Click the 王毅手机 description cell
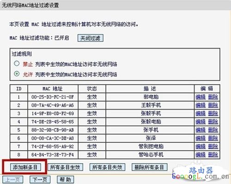 (150, 105)
